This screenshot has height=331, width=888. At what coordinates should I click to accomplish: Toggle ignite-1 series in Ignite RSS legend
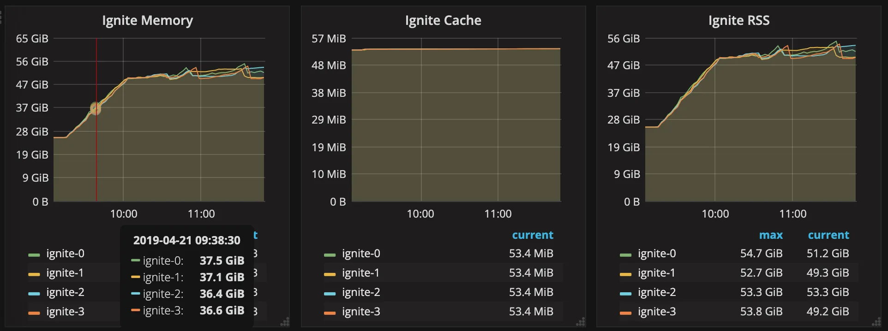[x=656, y=273]
